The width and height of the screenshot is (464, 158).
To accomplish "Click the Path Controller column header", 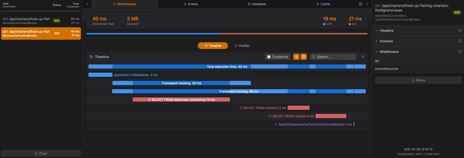I will tap(9, 5).
